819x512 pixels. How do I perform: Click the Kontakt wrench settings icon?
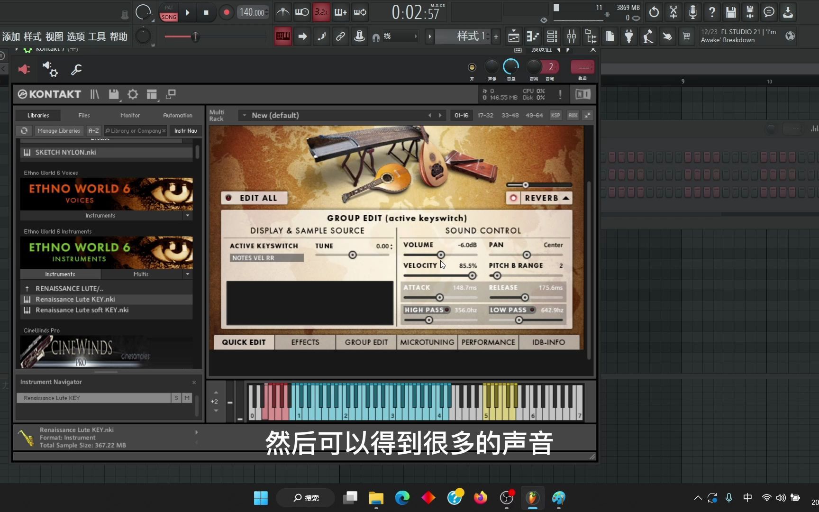coord(76,70)
